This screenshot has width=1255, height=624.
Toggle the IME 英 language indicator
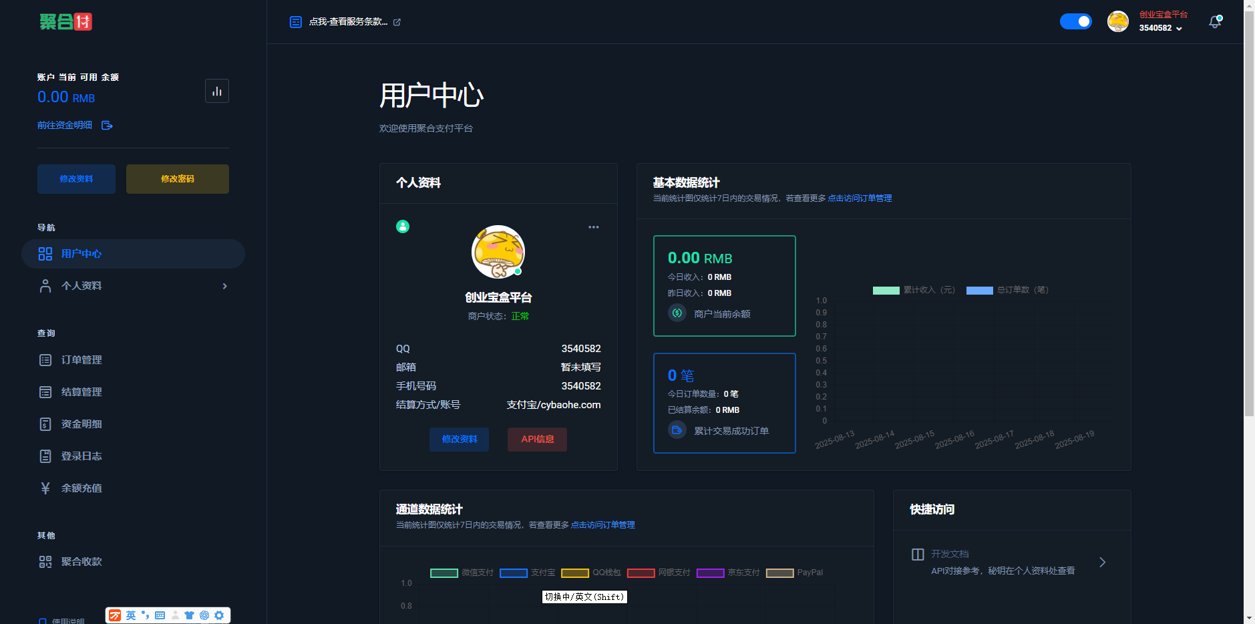(131, 615)
